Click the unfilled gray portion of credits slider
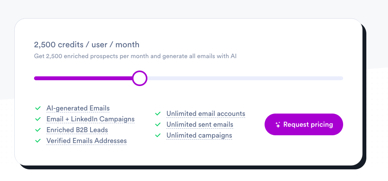Image resolution: width=388 pixels, height=181 pixels. [245, 78]
